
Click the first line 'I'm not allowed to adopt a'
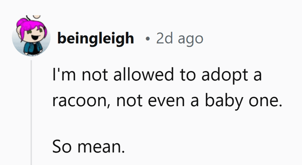[157, 75]
